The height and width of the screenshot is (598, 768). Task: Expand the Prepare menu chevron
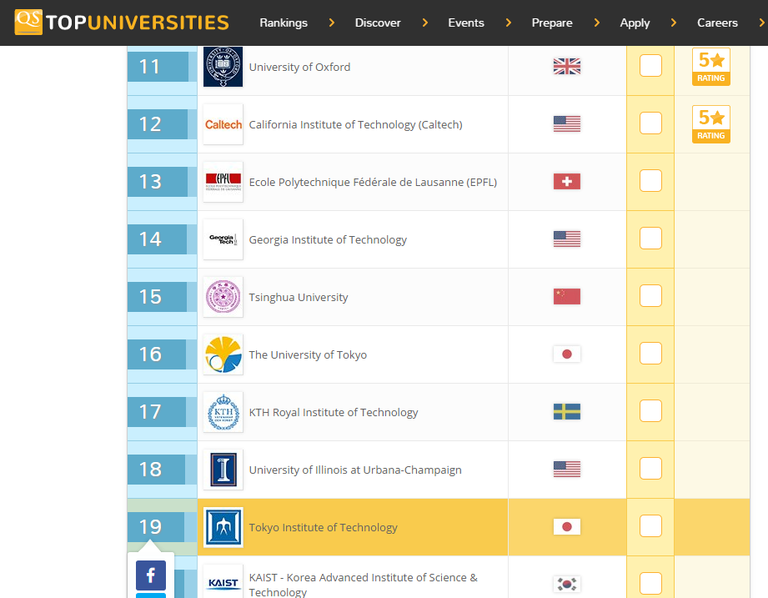coord(596,23)
